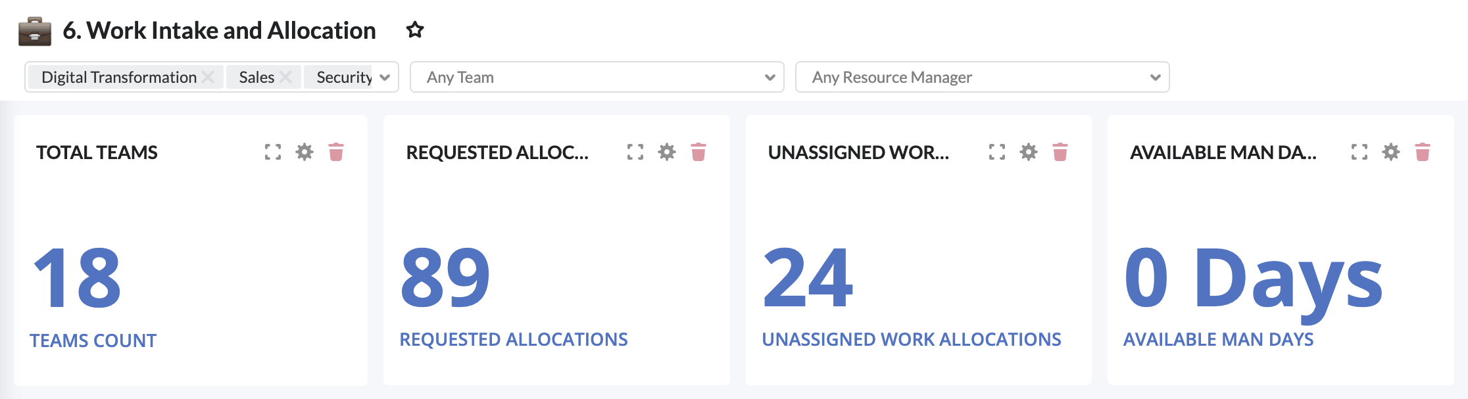1468x399 pixels.
Task: Trash the Available Man Days widget
Action: click(1423, 153)
